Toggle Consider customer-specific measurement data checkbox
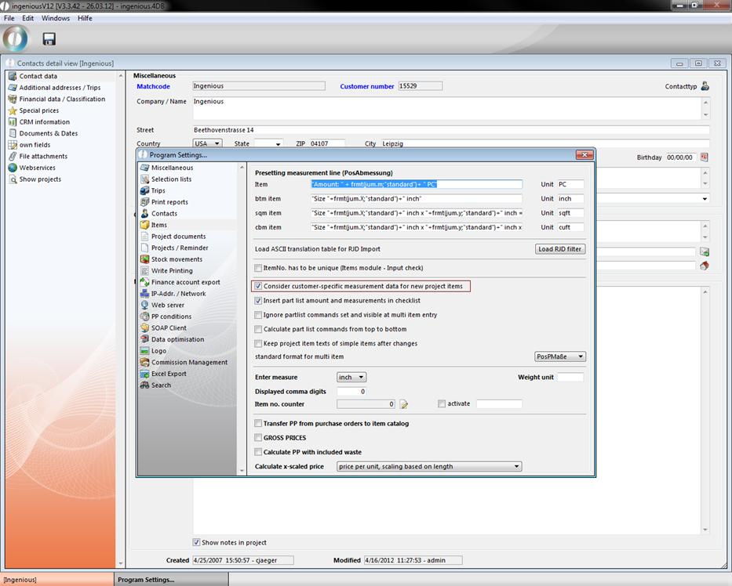 pos(259,287)
